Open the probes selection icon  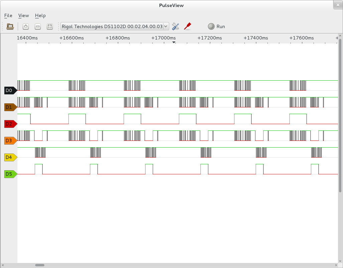click(188, 26)
